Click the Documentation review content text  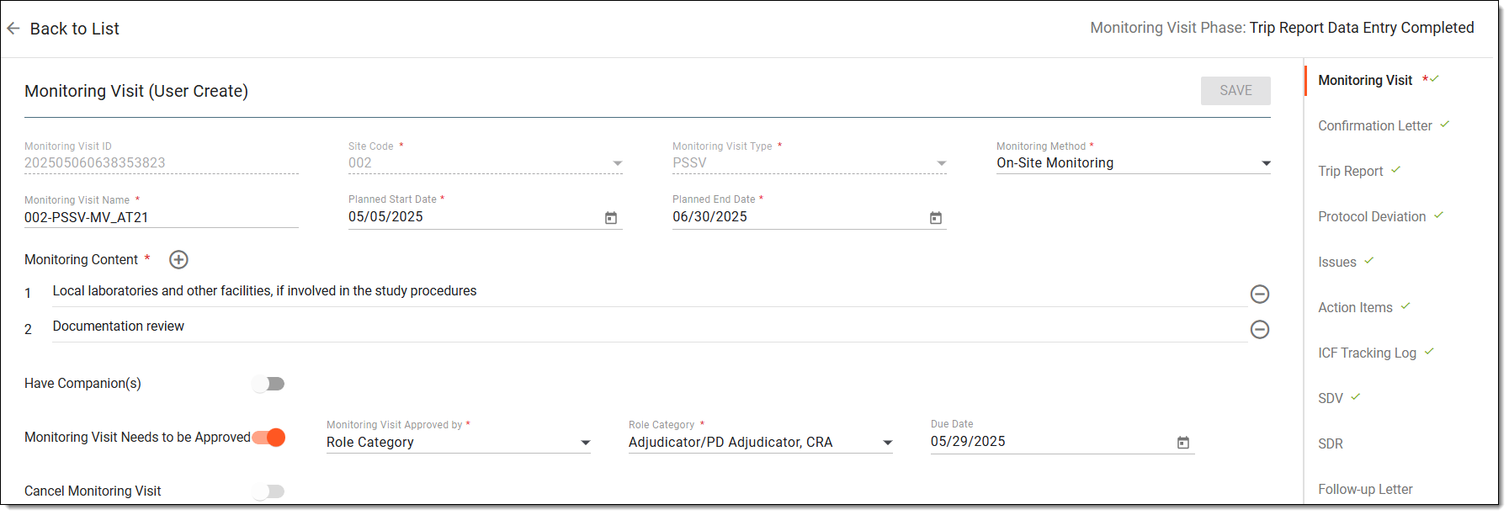[118, 327]
